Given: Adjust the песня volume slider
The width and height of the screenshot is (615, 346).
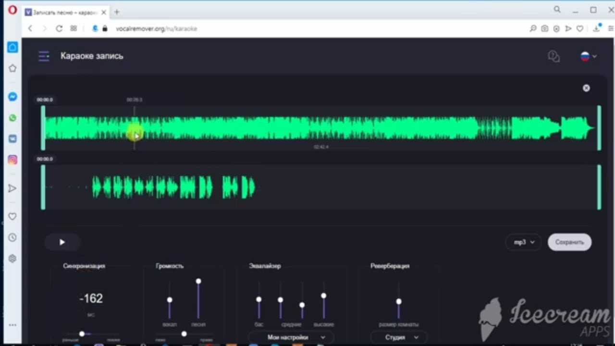Looking at the screenshot, I should (x=198, y=281).
